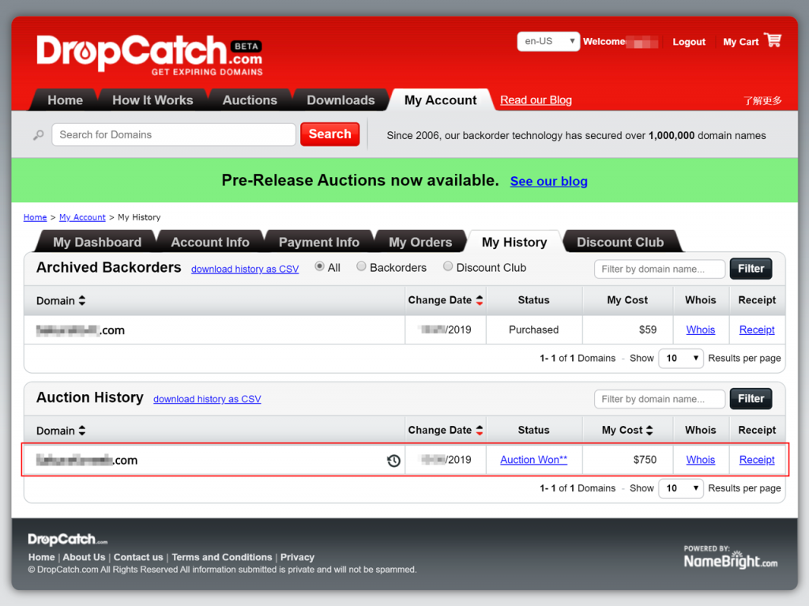Click the DropCatch footer logo
Screen dimensions: 809x606
(x=68, y=540)
